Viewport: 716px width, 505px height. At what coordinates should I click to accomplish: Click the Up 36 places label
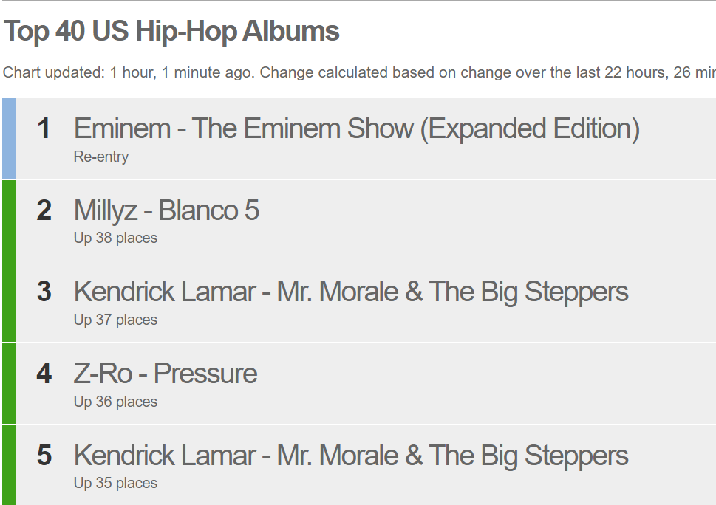(x=115, y=402)
